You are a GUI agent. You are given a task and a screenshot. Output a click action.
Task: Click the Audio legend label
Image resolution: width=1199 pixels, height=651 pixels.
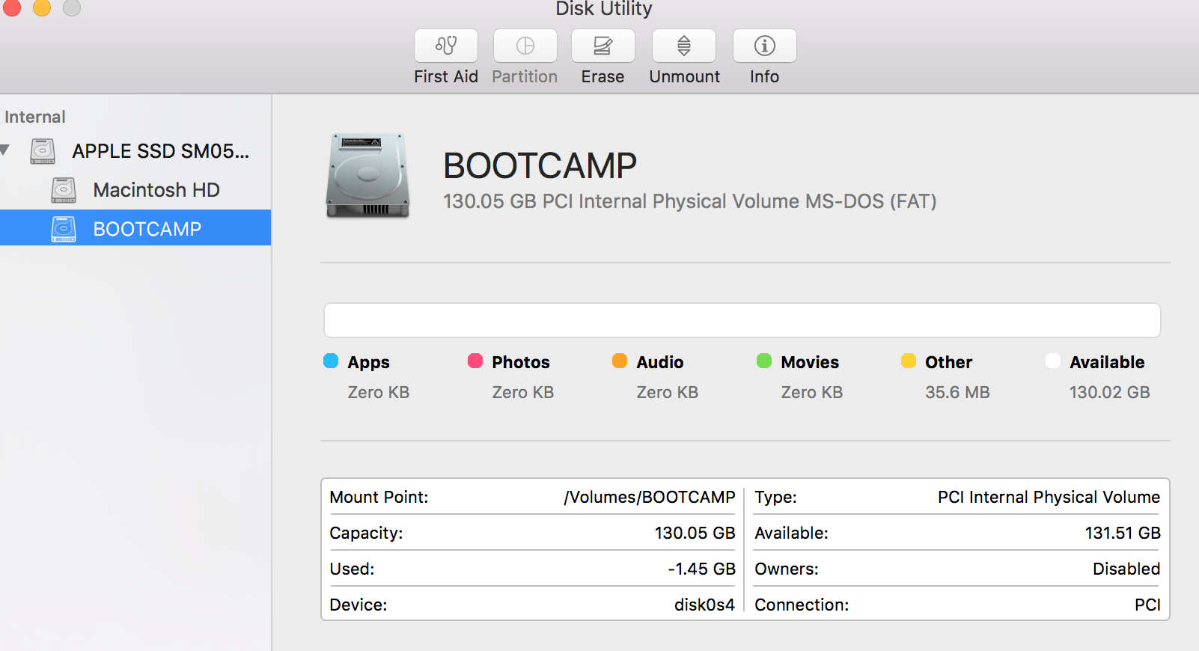click(660, 362)
